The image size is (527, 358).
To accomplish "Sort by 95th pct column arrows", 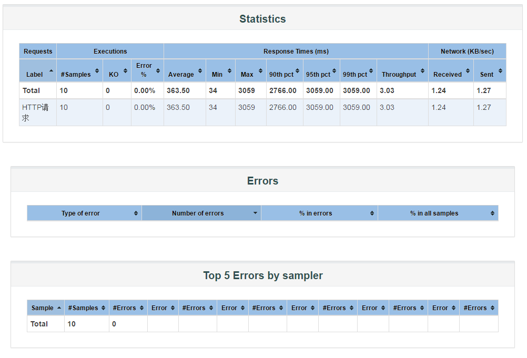I will (x=334, y=70).
